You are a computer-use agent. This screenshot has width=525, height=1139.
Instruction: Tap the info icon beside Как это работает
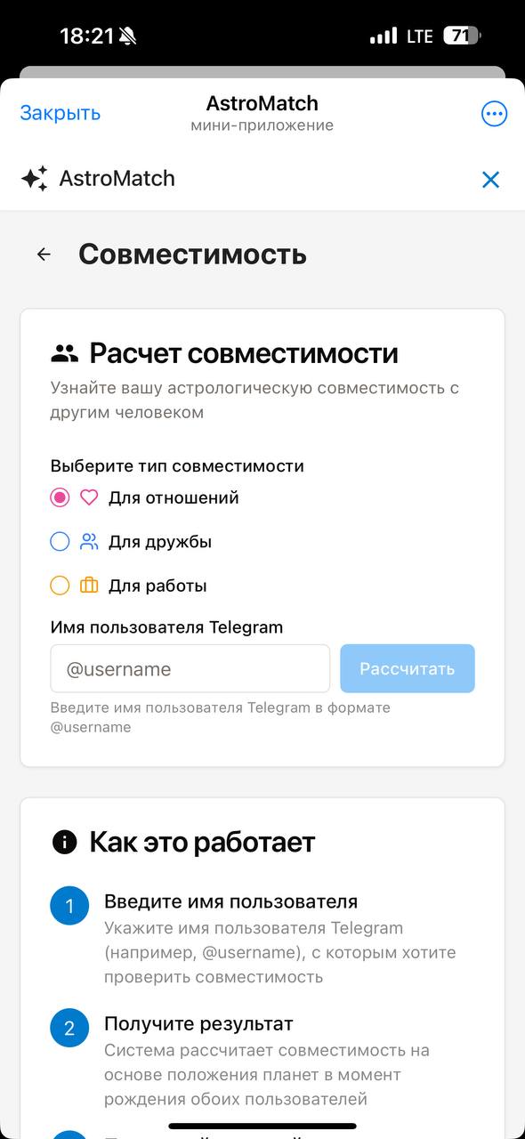click(x=62, y=840)
